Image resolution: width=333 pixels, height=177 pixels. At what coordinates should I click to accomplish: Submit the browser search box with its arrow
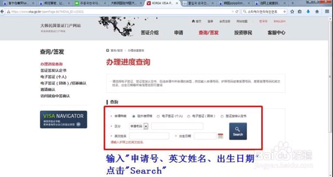tap(284, 12)
